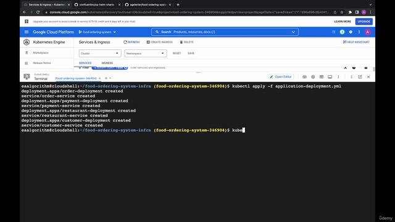This screenshot has width=395, height=222.
Task: Open the HELP ASSISTANT panel
Action: coord(356,42)
